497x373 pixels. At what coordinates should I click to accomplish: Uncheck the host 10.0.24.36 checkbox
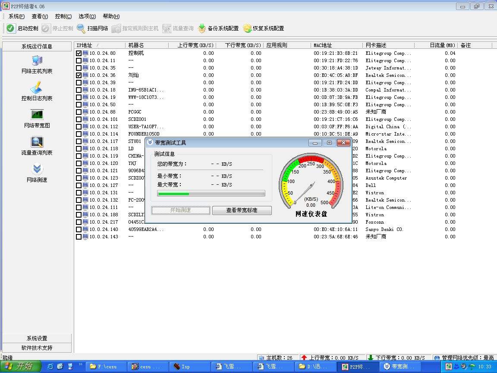click(x=79, y=75)
